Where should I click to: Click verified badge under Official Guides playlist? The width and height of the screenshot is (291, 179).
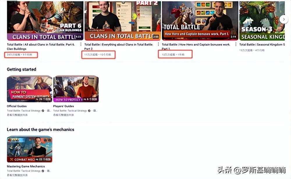point(43,111)
